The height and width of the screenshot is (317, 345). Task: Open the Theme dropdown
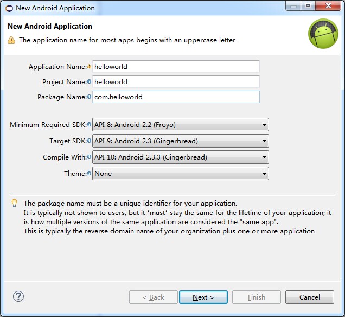(x=181, y=174)
